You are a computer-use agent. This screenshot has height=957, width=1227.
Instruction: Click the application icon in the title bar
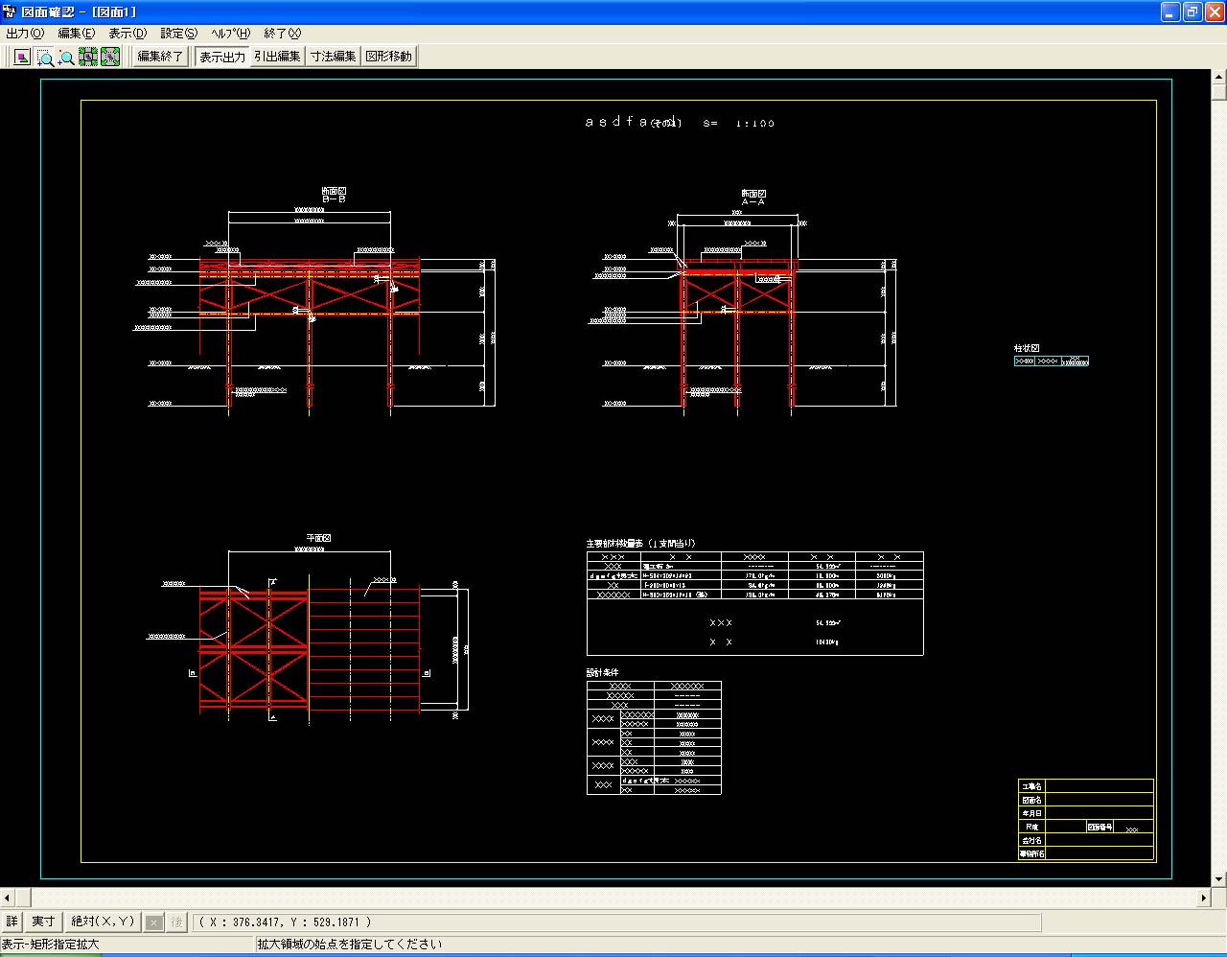pos(10,12)
